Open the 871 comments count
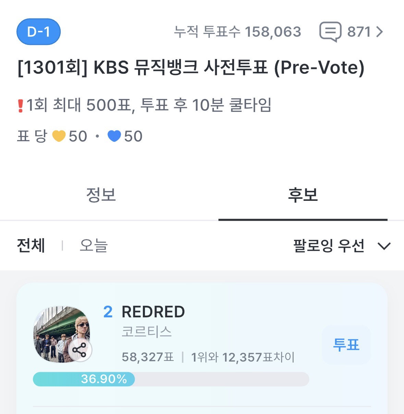The height and width of the screenshot is (414, 404). (359, 32)
